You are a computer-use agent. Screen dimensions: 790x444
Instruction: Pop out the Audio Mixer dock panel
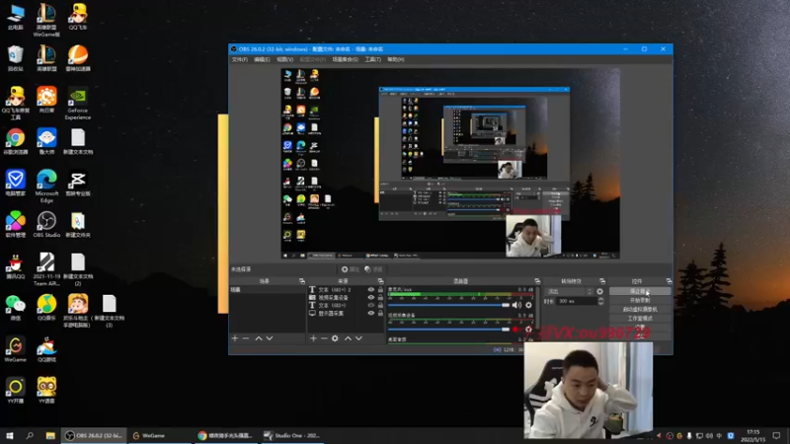pos(537,281)
